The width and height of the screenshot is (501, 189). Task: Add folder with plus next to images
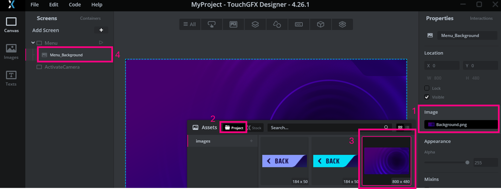[251, 141]
